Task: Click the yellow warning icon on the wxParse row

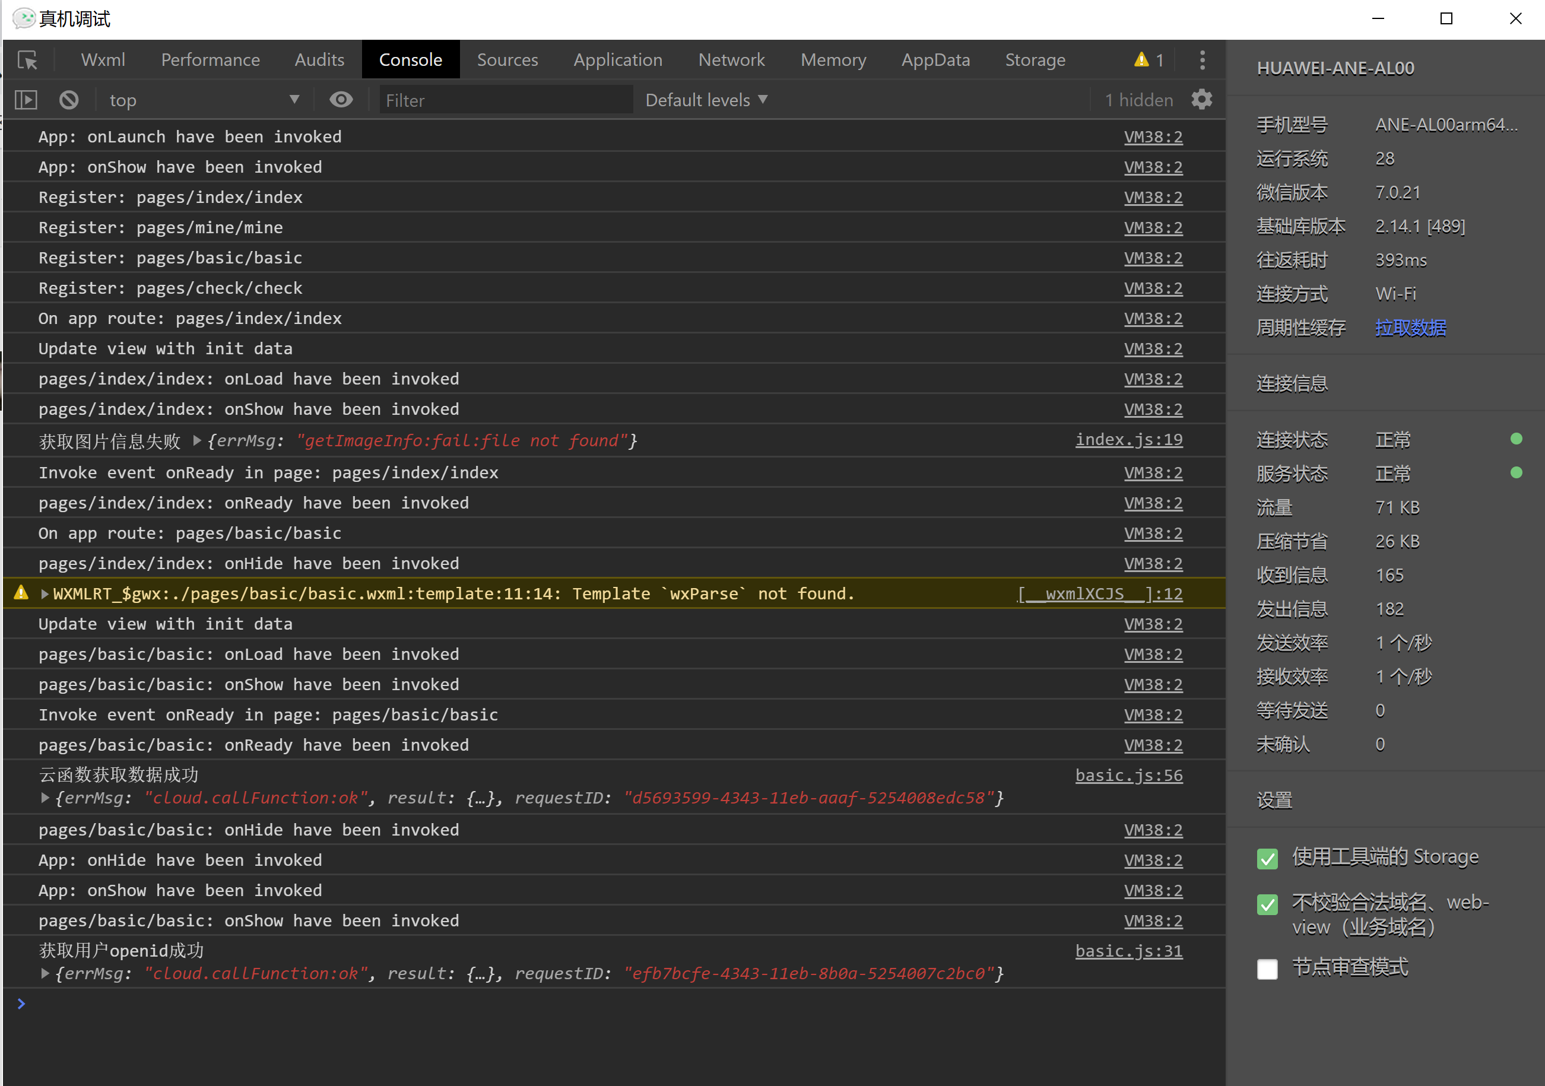Action: click(21, 593)
